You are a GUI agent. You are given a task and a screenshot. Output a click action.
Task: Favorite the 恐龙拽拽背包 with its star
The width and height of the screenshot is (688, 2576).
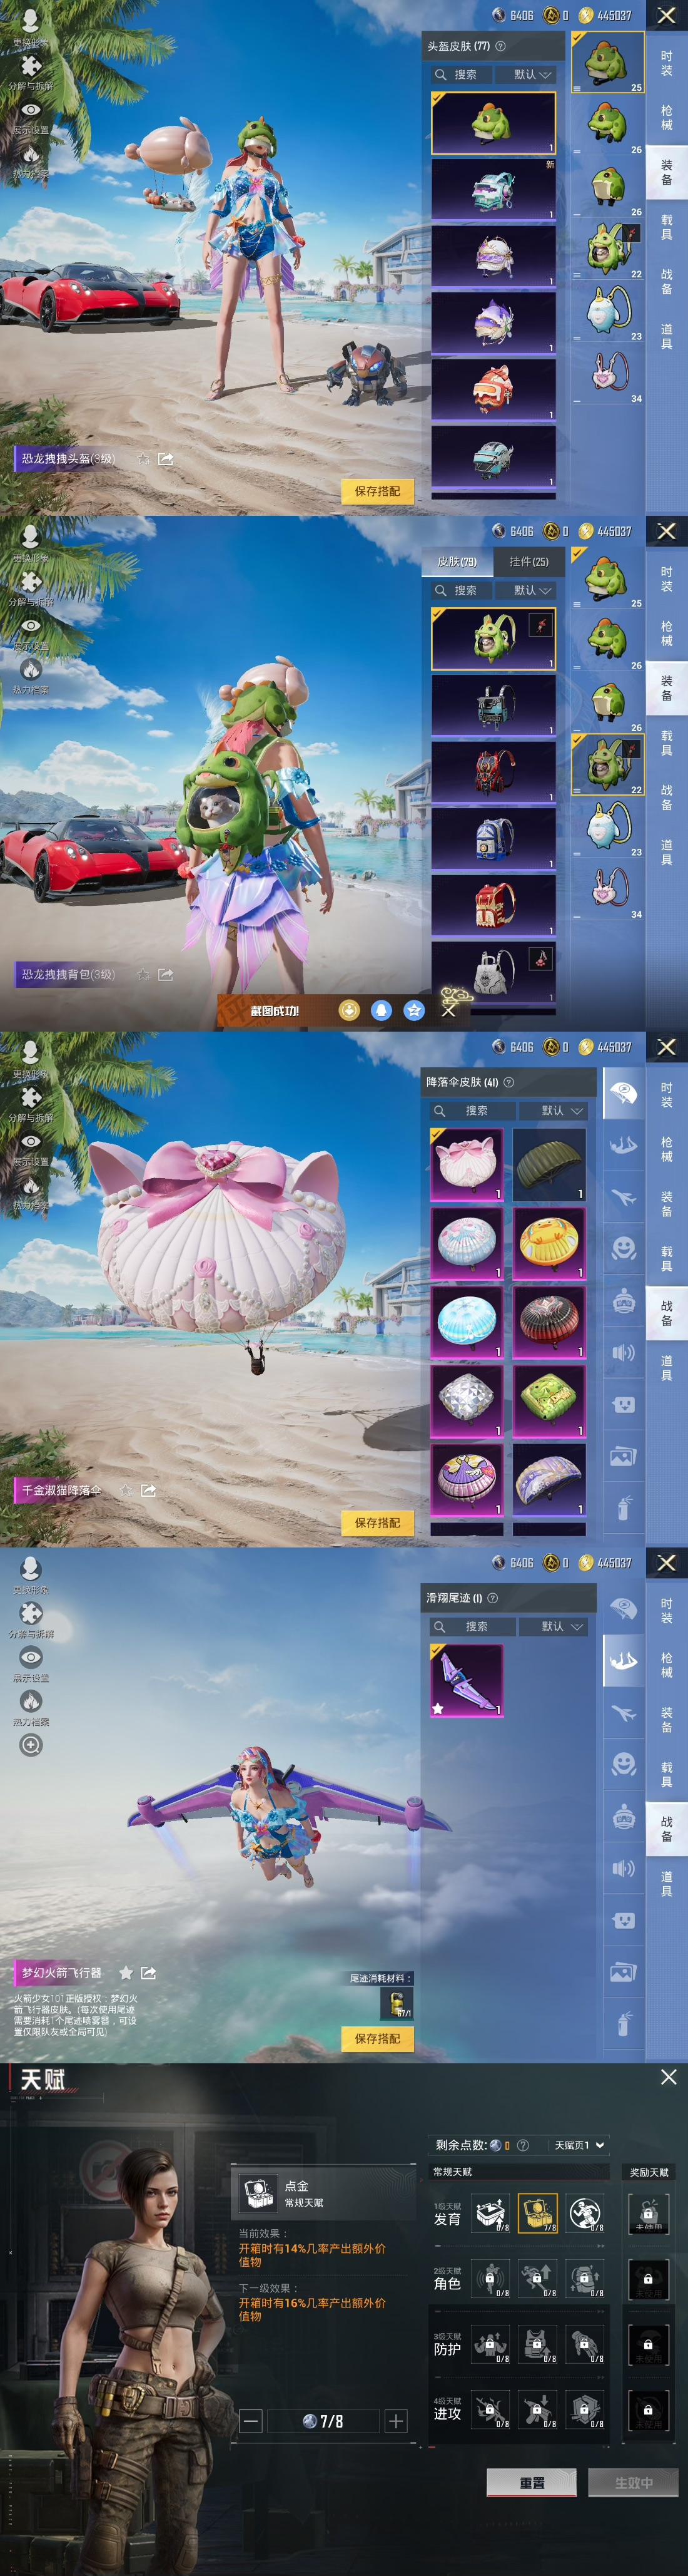(x=144, y=974)
